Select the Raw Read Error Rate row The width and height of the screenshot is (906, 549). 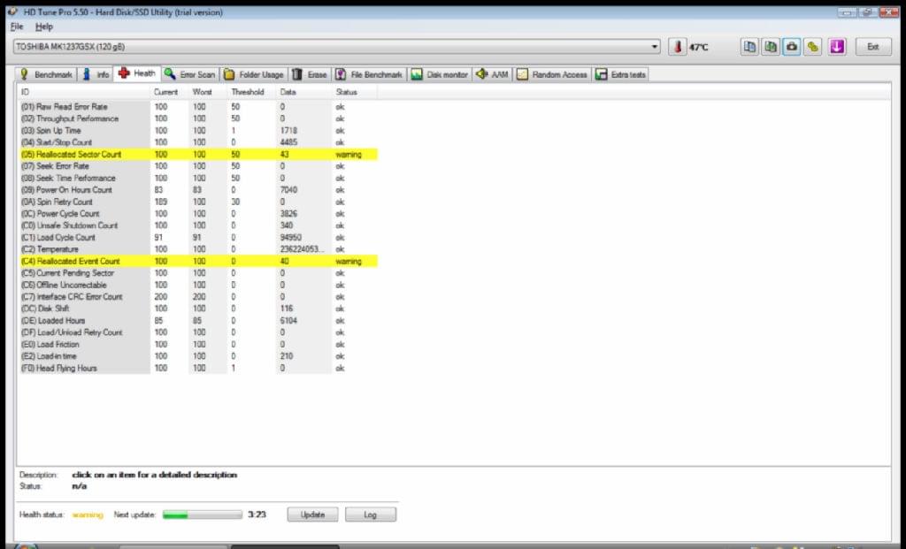[198, 107]
